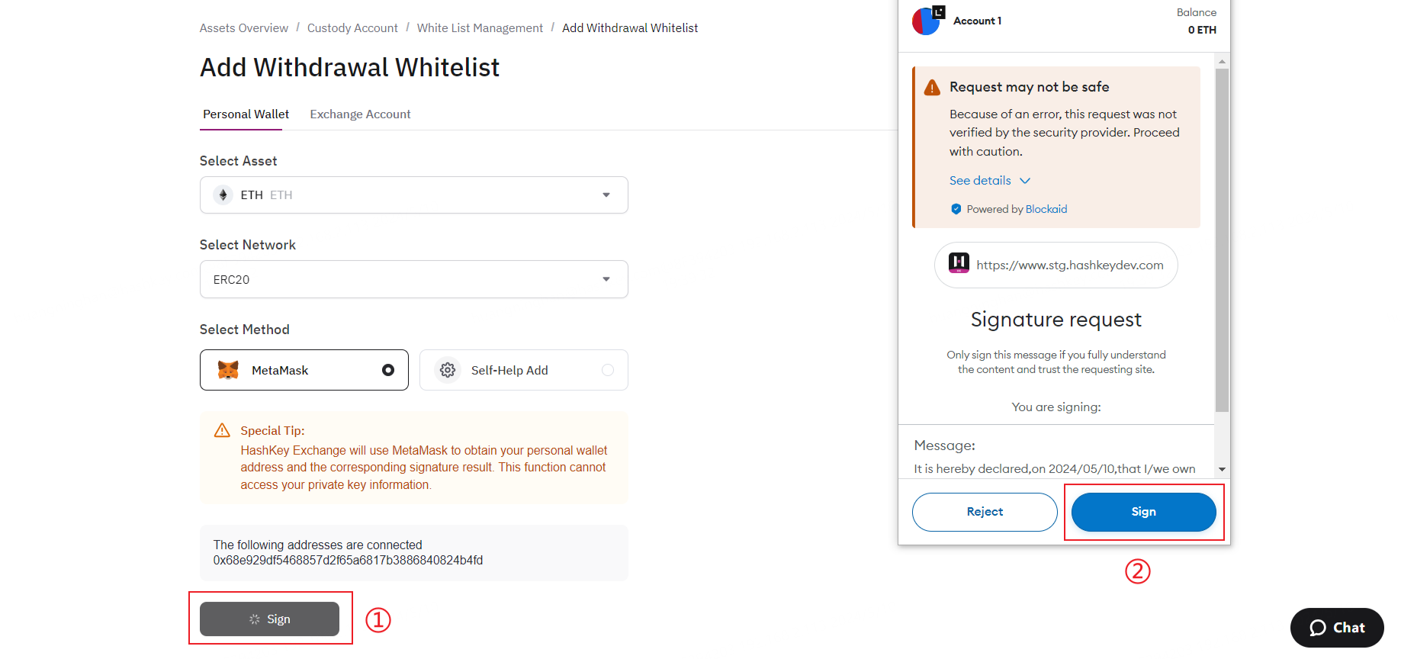The height and width of the screenshot is (659, 1401).
Task: Click the MetaMask popup scrollbar down arrow
Action: (1222, 469)
